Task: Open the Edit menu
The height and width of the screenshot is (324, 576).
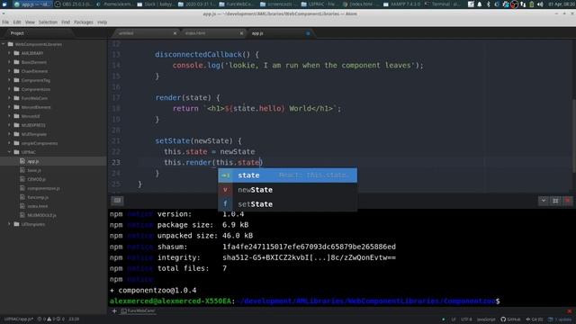Action: pos(17,22)
